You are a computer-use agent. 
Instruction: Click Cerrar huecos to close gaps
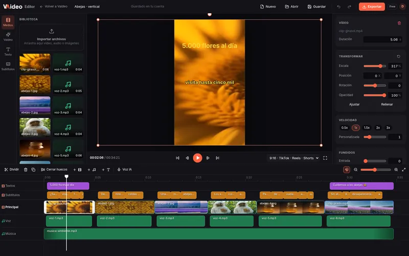point(54,169)
